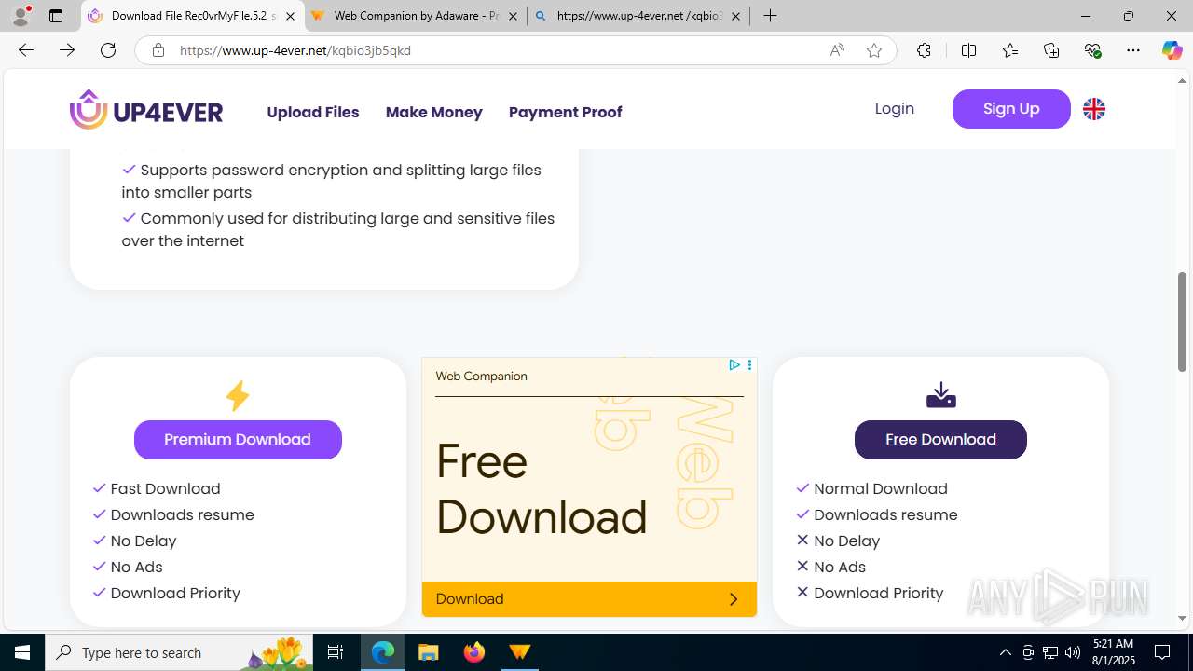
Task: Click 'Supports password encryption' bullet text
Action: click(x=332, y=181)
